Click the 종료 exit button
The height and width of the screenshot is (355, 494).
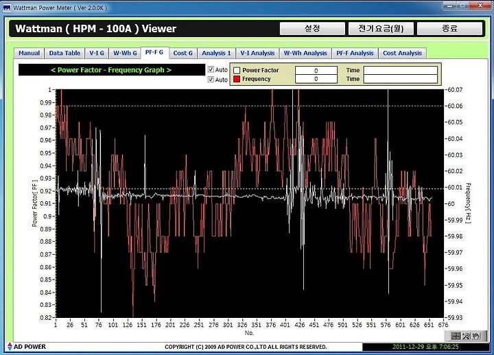[449, 29]
